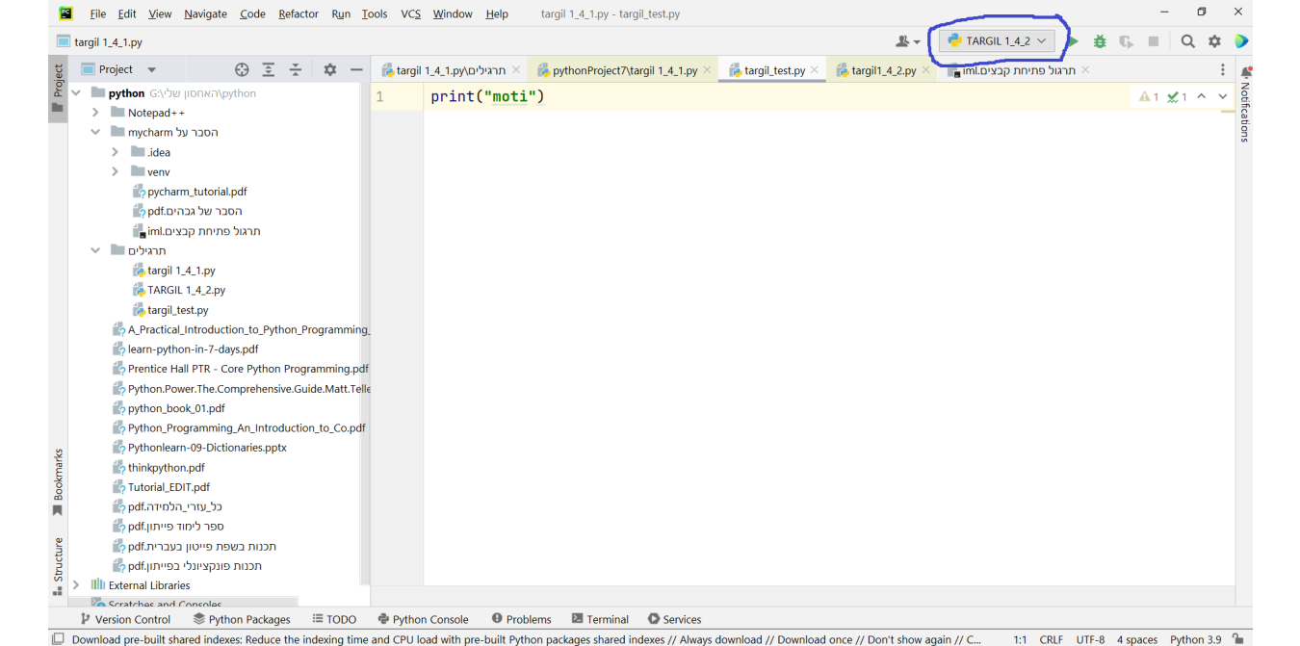
Task: Open the Navigate menu
Action: coord(205,13)
